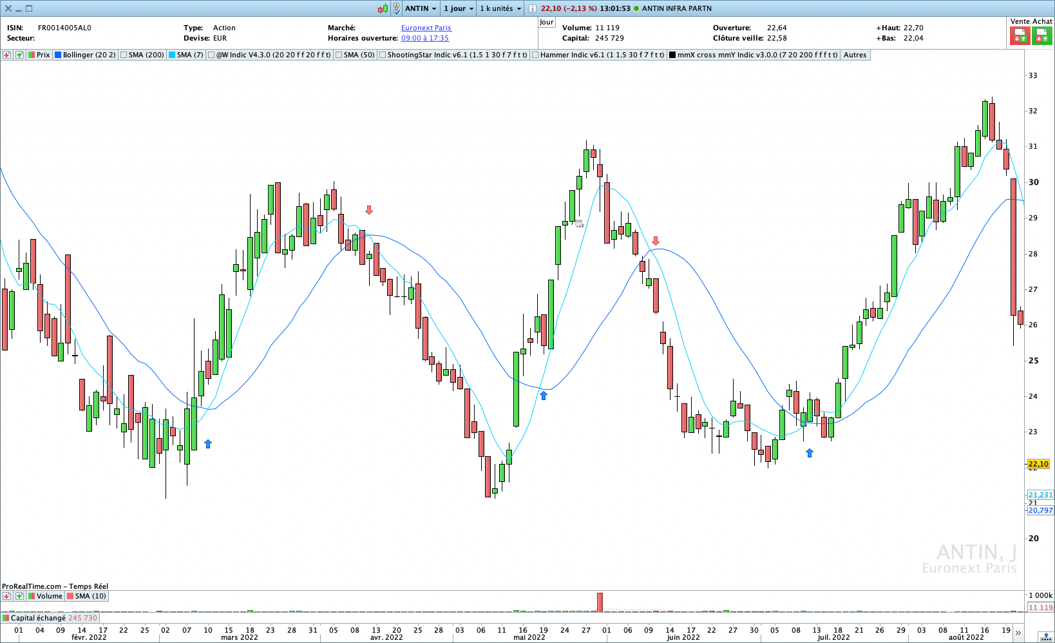Open the 09:00 à 17:35 hours link
Viewport: 1055px width, 643px height.
tap(425, 38)
